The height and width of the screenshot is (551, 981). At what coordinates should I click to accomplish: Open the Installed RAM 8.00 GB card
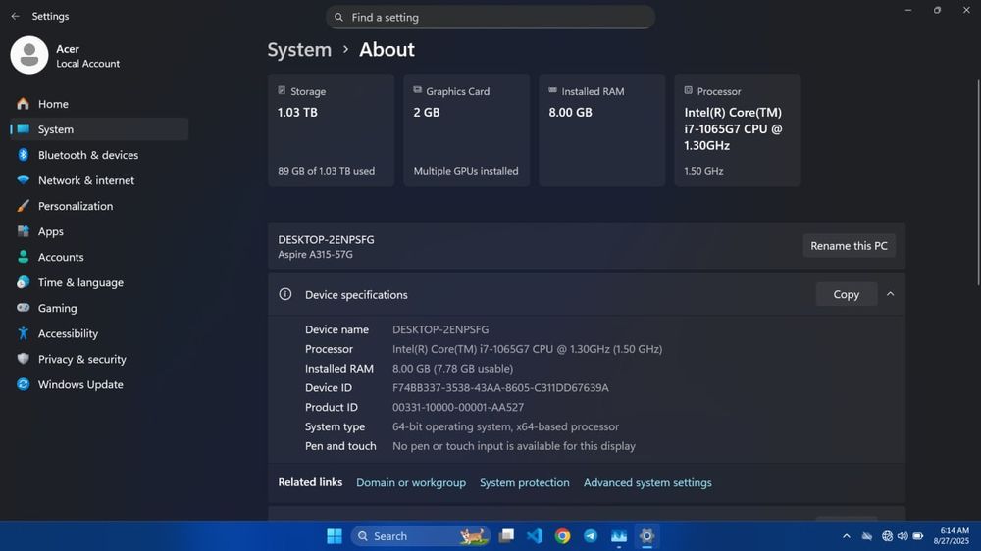(602, 130)
